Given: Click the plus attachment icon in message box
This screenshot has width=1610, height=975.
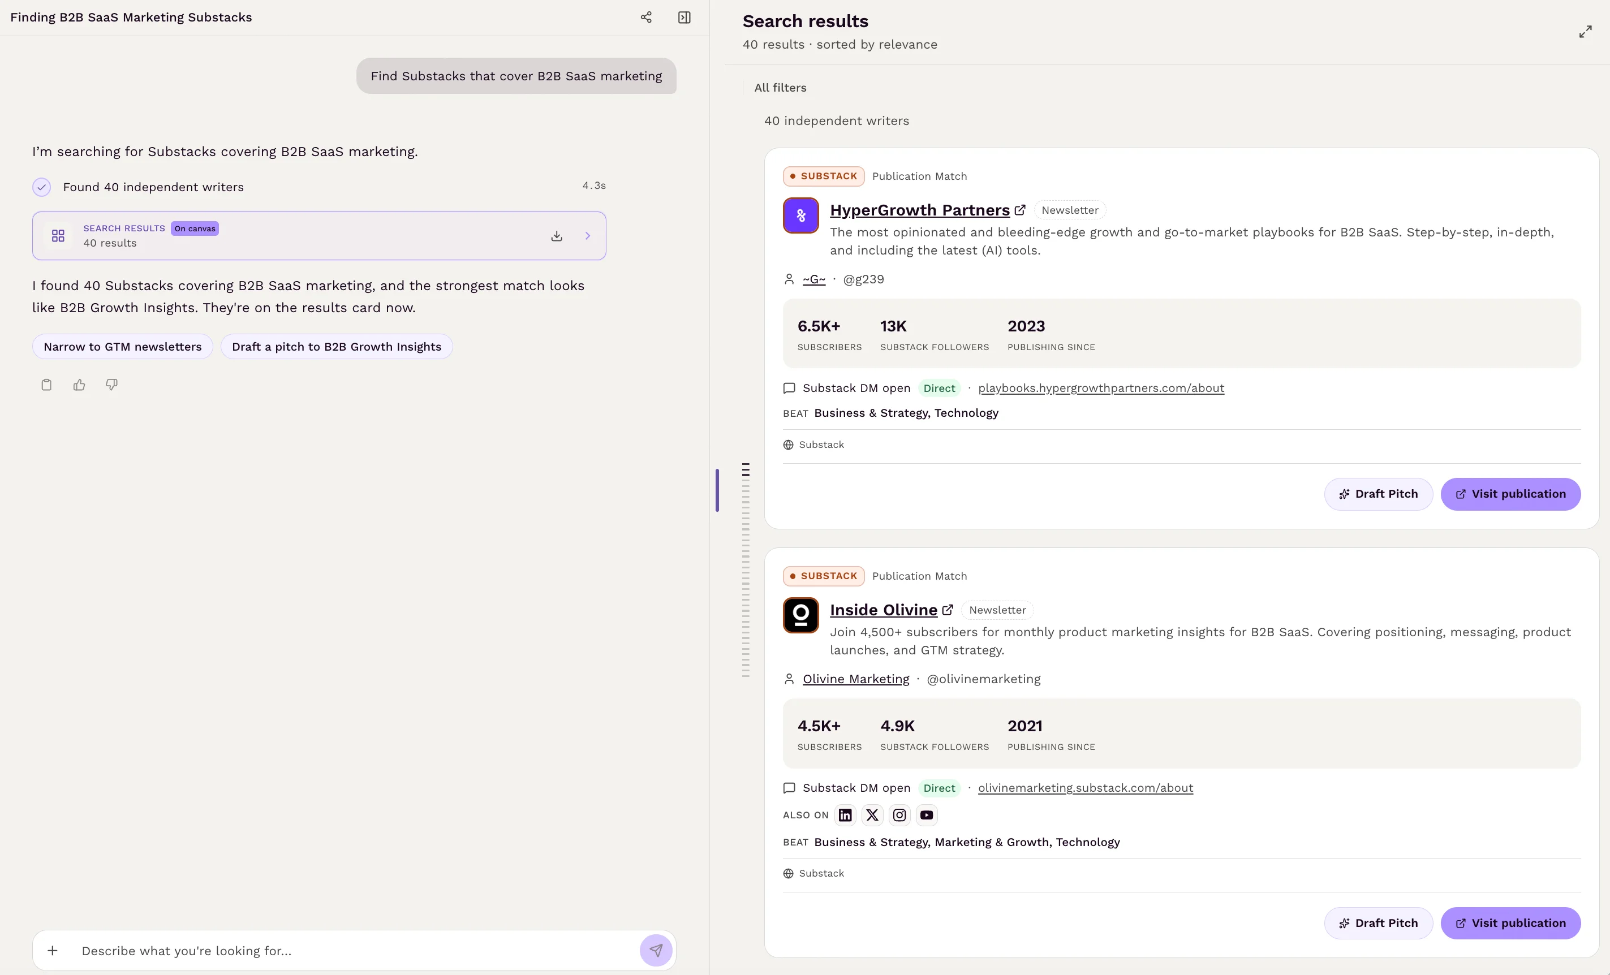Looking at the screenshot, I should [x=53, y=950].
